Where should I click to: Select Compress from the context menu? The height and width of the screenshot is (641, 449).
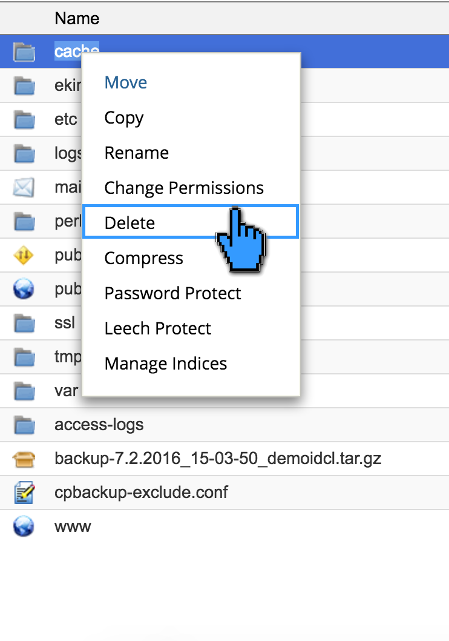point(143,257)
